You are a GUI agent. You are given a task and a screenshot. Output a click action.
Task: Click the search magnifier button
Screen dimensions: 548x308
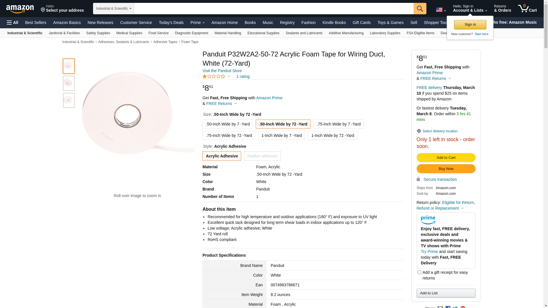pos(420,9)
